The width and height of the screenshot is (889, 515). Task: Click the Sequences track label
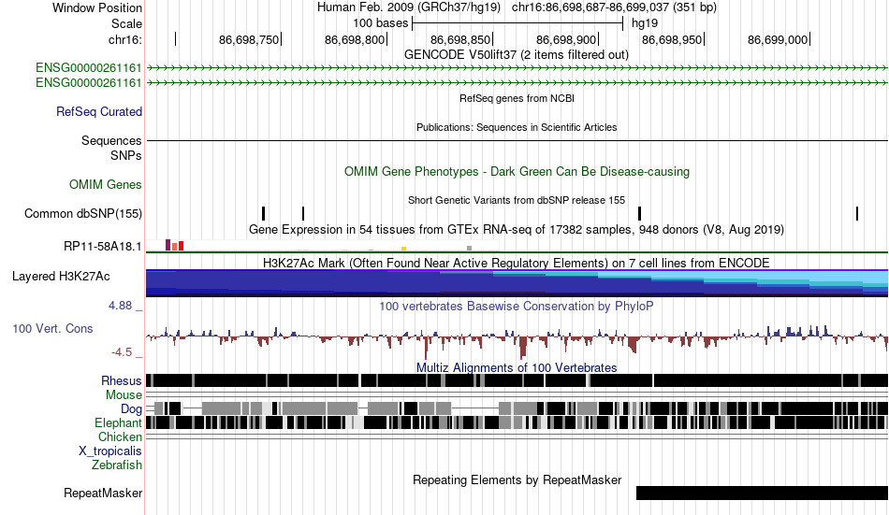[111, 140]
